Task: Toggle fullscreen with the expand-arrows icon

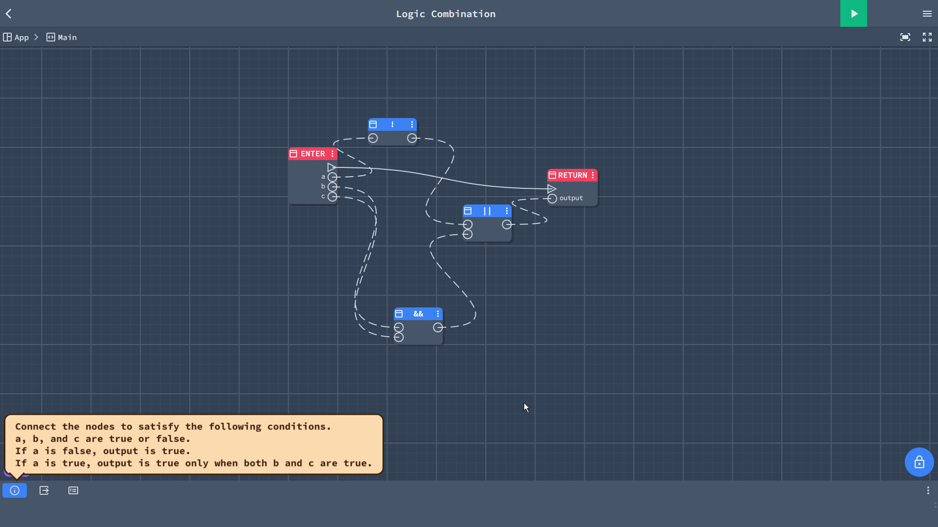Action: pyautogui.click(x=927, y=37)
